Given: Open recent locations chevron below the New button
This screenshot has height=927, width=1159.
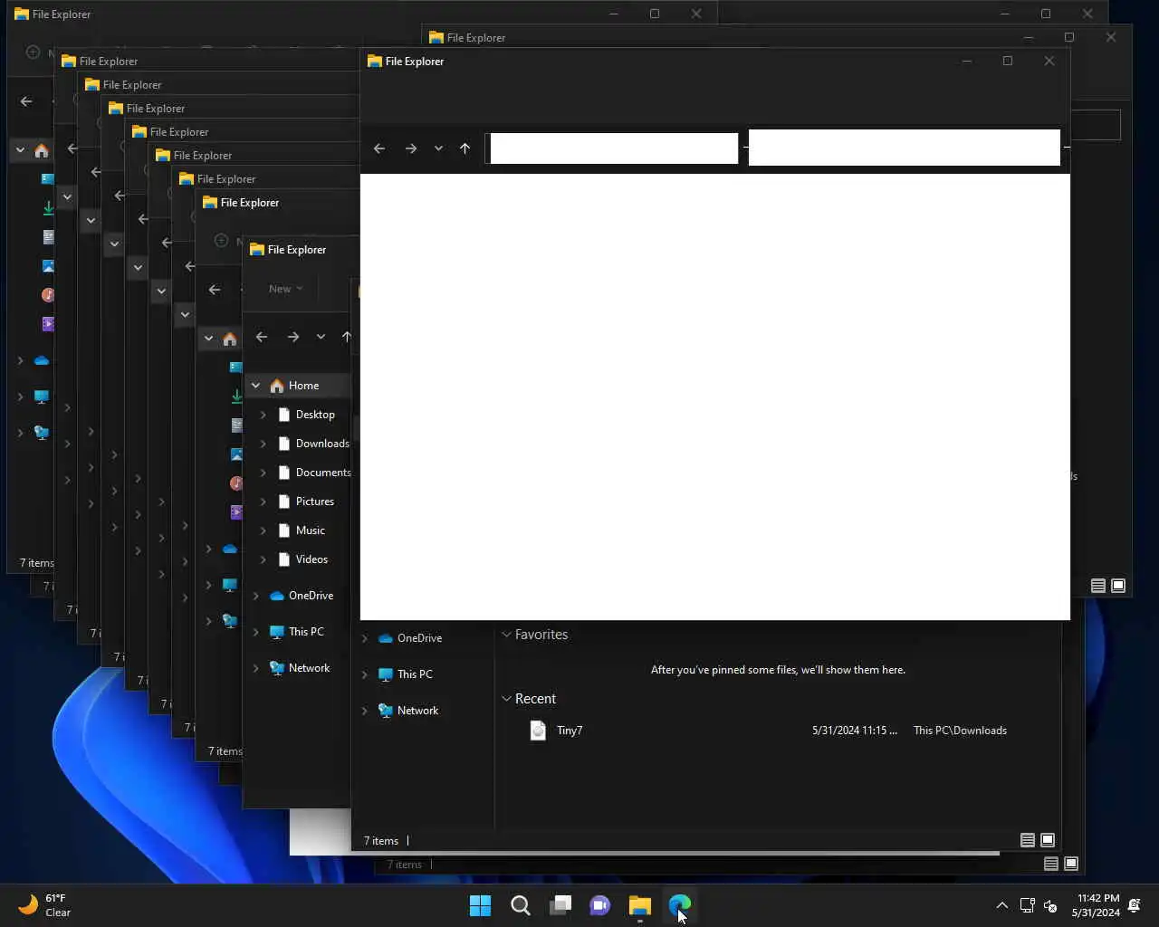Looking at the screenshot, I should (321, 337).
